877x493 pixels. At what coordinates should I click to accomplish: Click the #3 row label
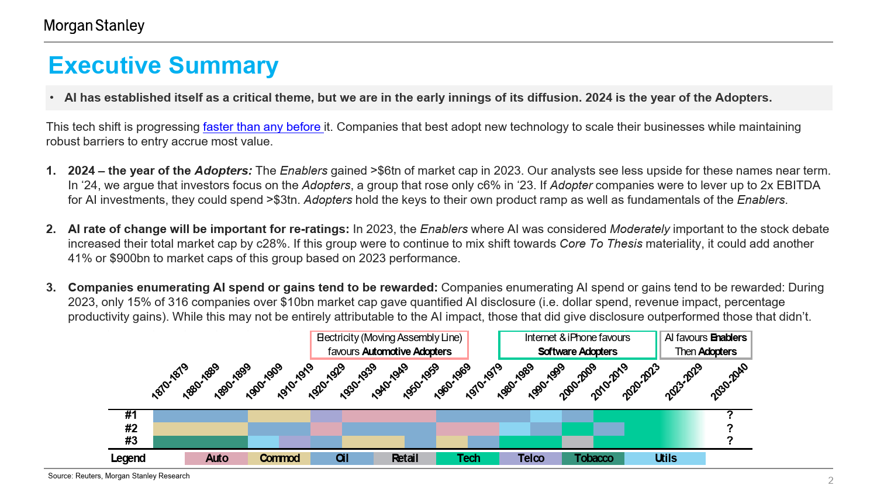[131, 441]
